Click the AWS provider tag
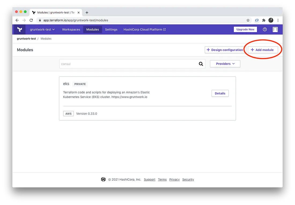This screenshot has width=295, height=205. click(68, 114)
